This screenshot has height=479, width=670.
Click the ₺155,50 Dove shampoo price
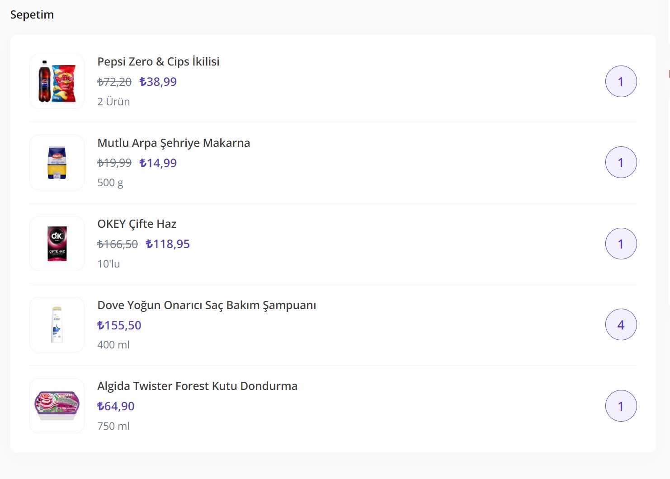[119, 325]
